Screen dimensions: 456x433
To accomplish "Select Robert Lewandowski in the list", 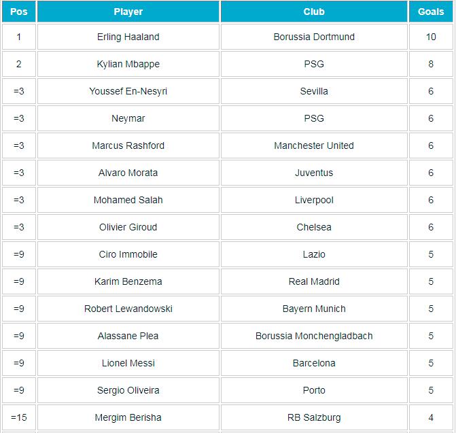I will [128, 309].
